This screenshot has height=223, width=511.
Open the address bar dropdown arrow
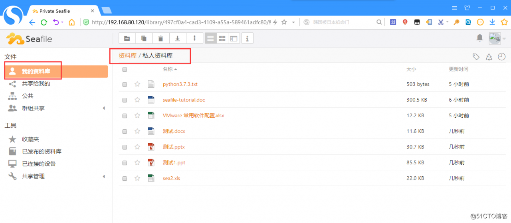pyautogui.click(x=293, y=22)
